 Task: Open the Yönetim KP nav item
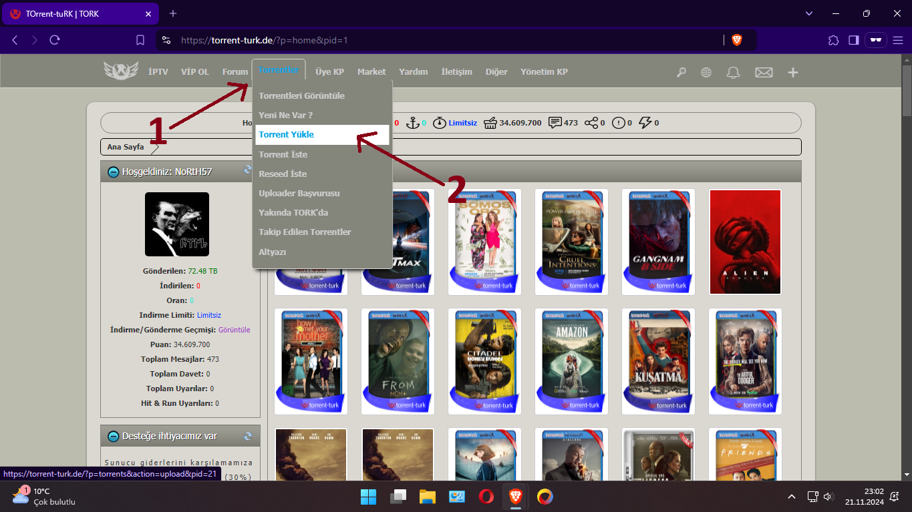(545, 71)
